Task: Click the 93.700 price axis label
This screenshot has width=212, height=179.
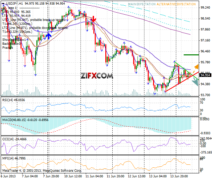Action: coord(205,95)
